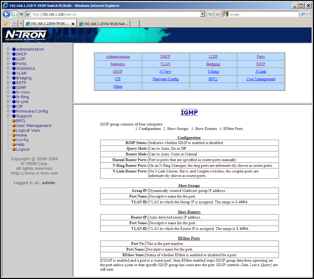Click the browser Forward arrow button
Viewport: 314px width, 279px height.
[x=15, y=14]
